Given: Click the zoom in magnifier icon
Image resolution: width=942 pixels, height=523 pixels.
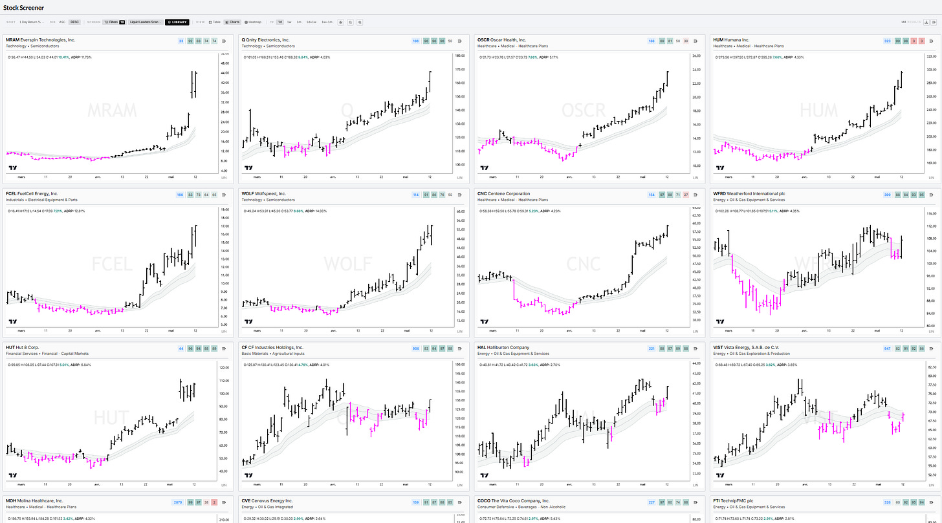Looking at the screenshot, I should 360,22.
